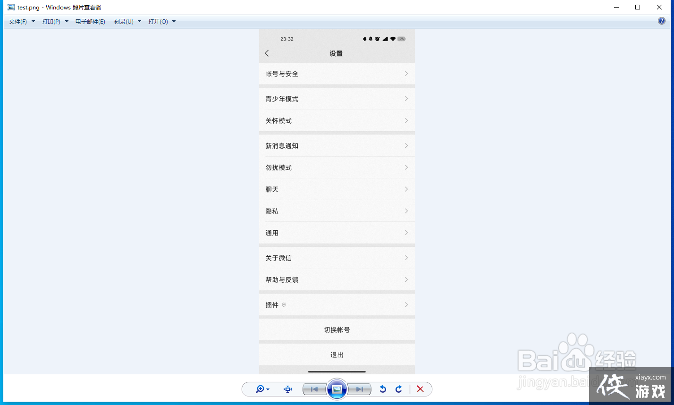Tap the 切换帐号 button

[337, 329]
